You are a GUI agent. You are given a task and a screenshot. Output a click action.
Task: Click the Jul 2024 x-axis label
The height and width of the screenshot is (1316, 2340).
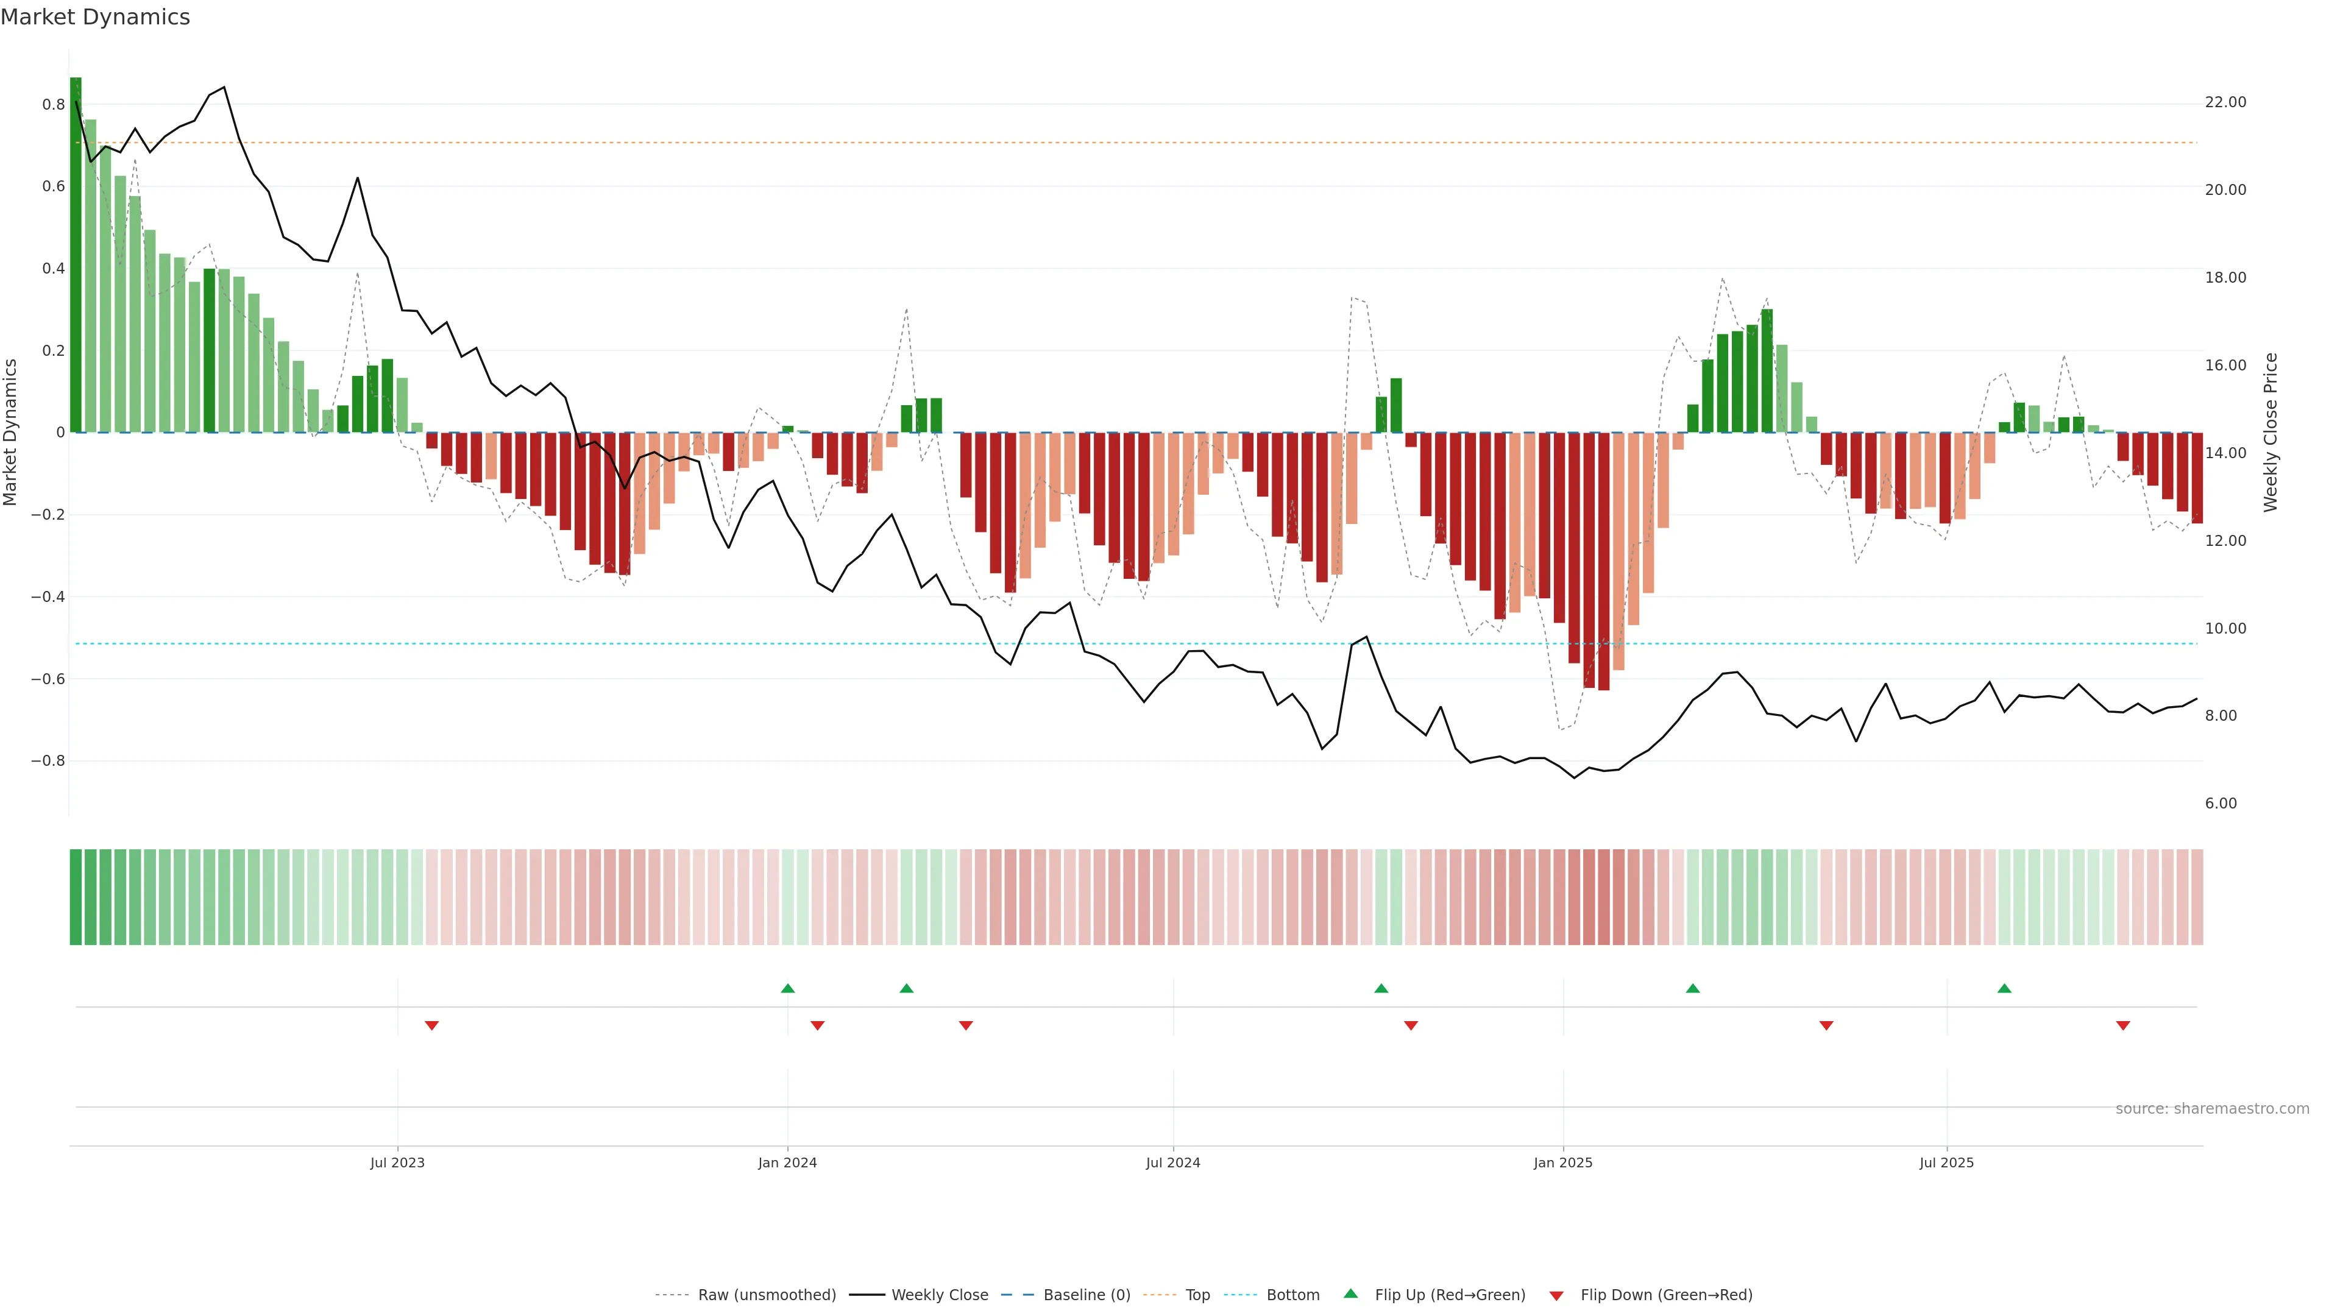click(1172, 1162)
